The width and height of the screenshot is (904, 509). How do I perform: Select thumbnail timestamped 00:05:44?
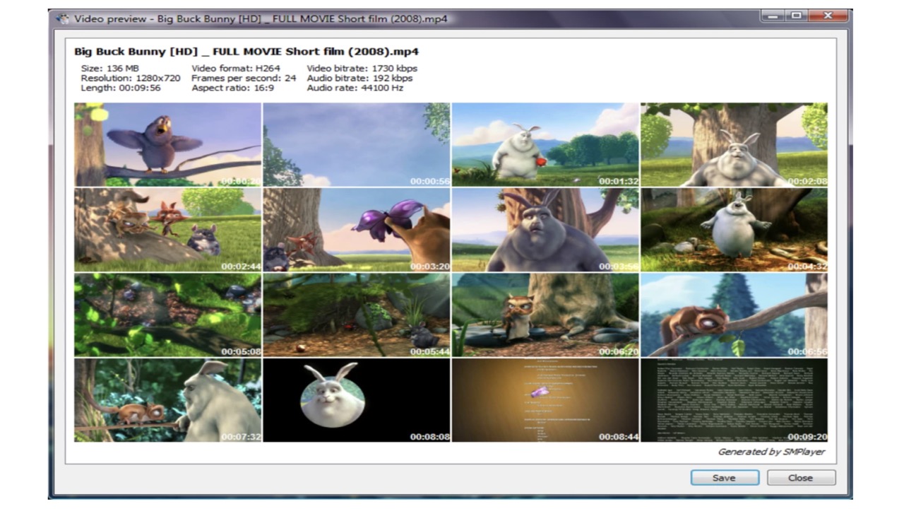pyautogui.click(x=357, y=315)
